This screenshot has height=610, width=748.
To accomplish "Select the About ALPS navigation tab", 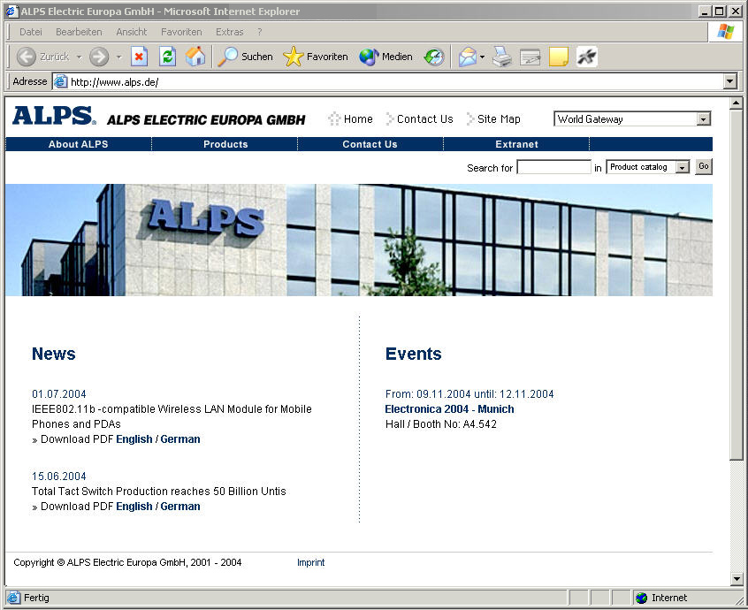I will point(78,144).
